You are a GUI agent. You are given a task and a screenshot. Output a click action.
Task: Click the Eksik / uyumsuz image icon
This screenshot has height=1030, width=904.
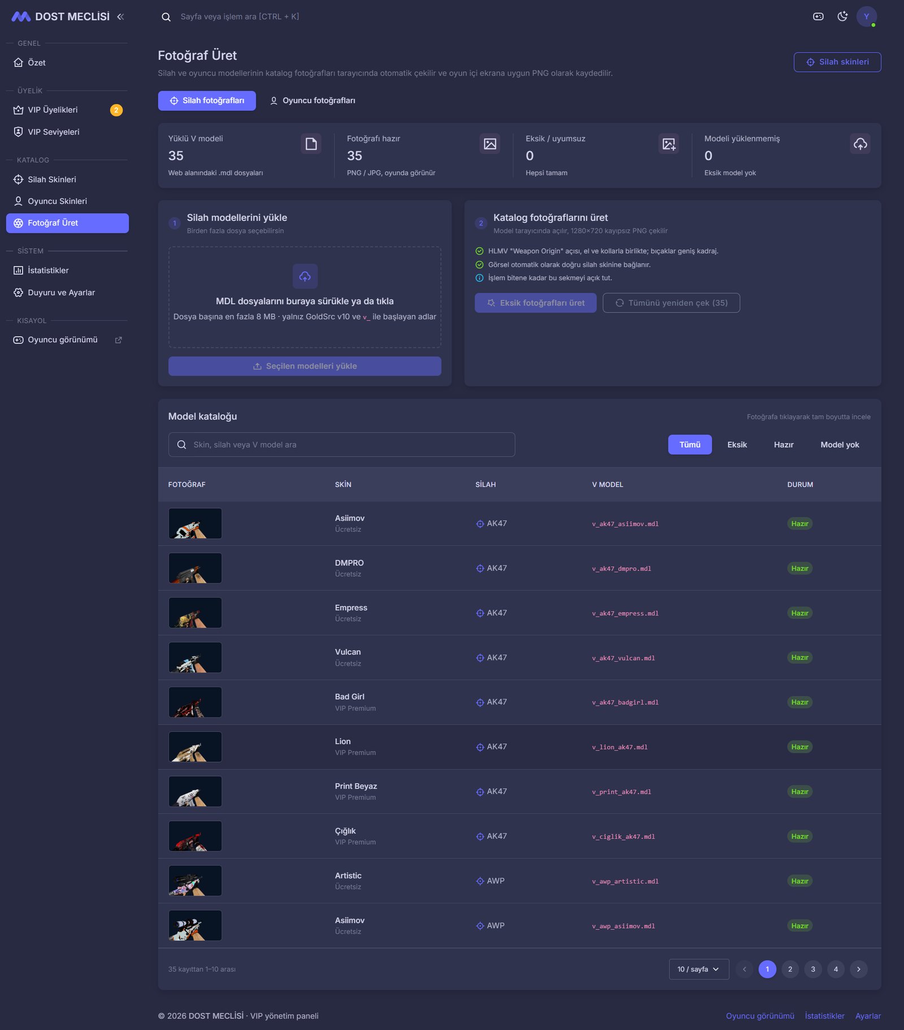pyautogui.click(x=669, y=144)
